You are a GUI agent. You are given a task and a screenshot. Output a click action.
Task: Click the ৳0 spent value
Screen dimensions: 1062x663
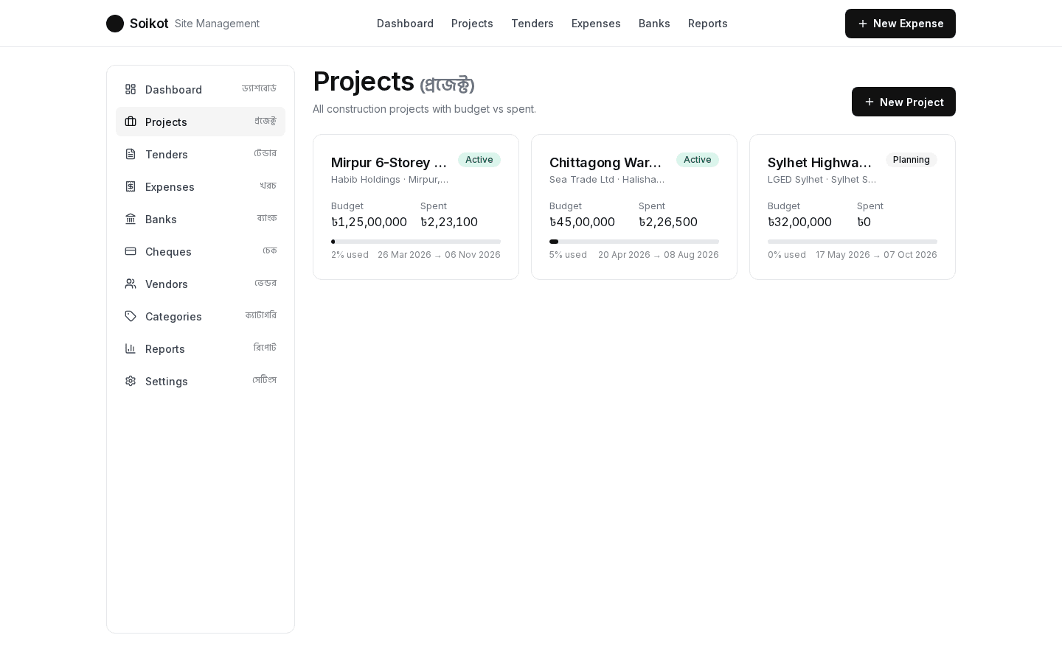click(x=864, y=222)
